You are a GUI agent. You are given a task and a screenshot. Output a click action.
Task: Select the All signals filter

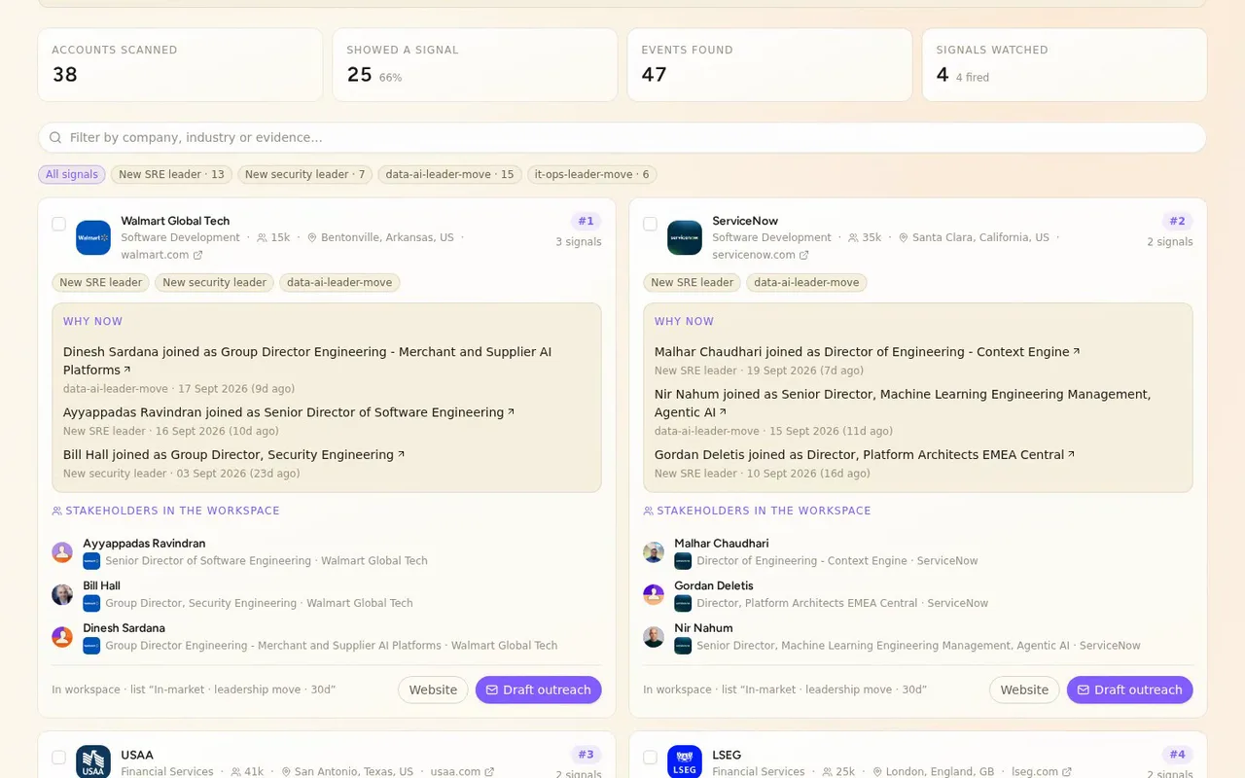pos(72,175)
